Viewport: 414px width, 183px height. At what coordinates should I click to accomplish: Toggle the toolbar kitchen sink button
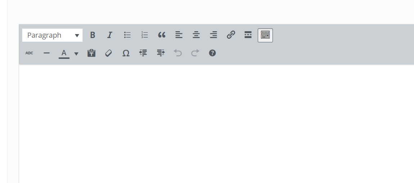tap(265, 35)
